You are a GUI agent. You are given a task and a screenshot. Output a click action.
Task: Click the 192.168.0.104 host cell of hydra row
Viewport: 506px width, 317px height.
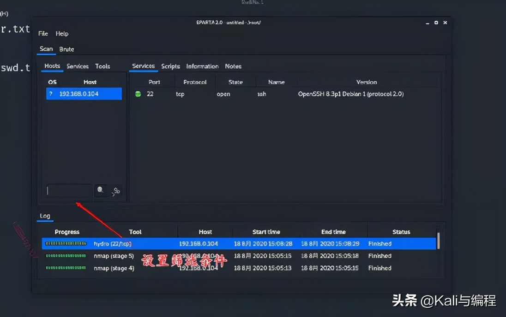click(199, 244)
